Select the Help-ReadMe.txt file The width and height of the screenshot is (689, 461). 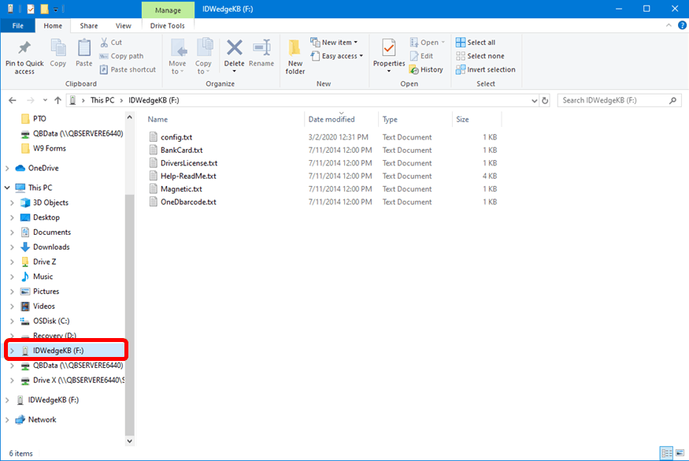click(188, 176)
